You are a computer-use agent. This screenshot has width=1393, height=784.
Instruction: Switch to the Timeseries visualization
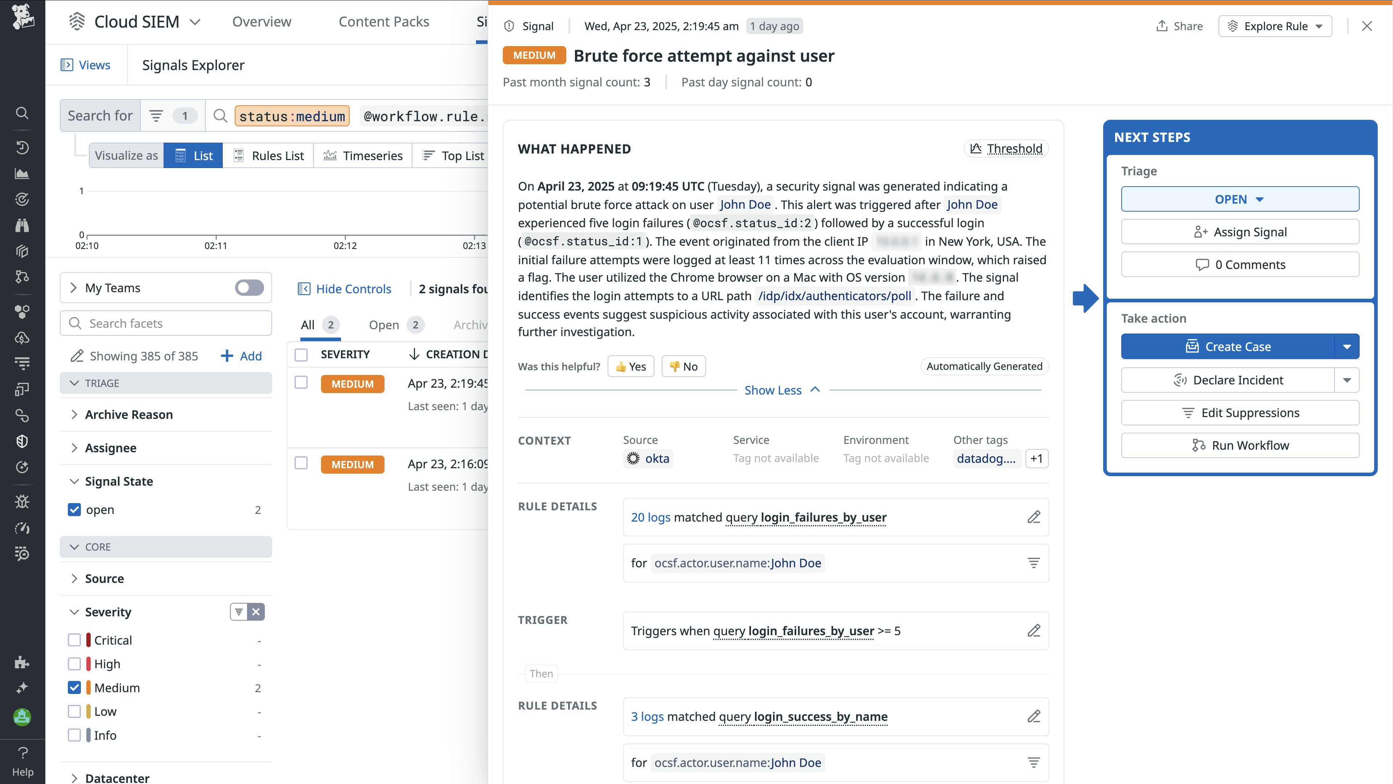[x=363, y=156]
